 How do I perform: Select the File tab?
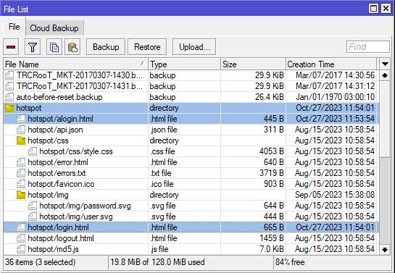coord(14,27)
